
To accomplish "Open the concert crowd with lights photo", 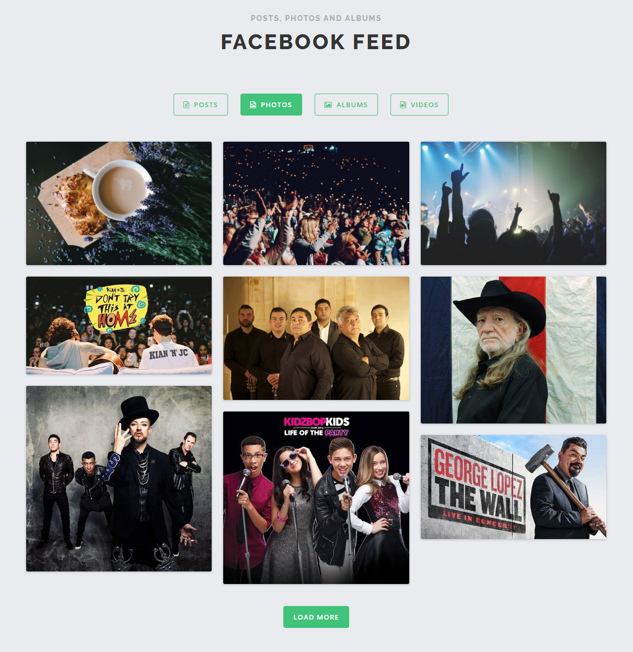I will [x=316, y=203].
